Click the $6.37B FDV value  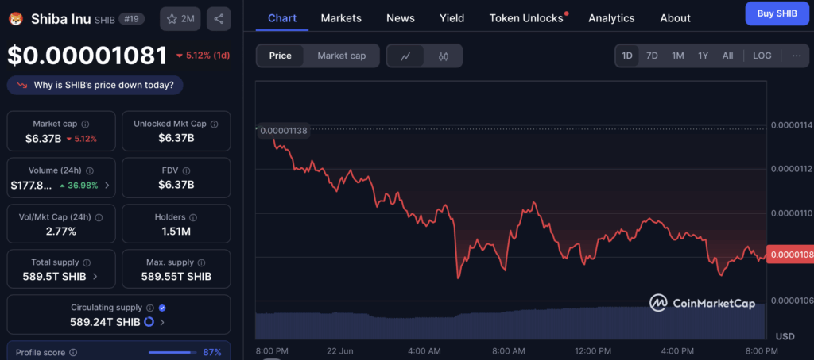(x=176, y=185)
